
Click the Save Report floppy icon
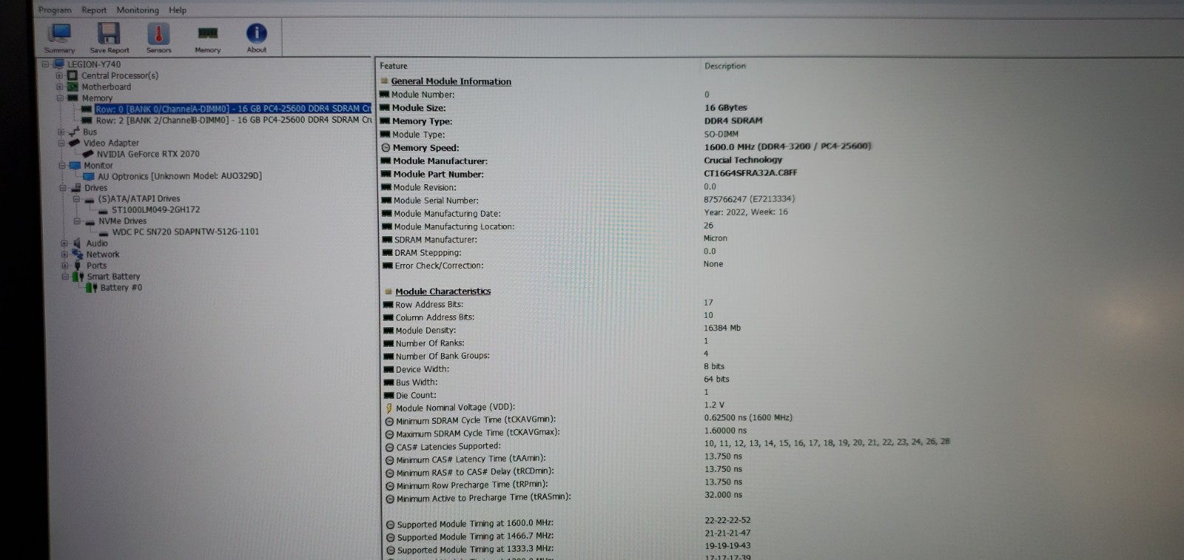pos(109,38)
